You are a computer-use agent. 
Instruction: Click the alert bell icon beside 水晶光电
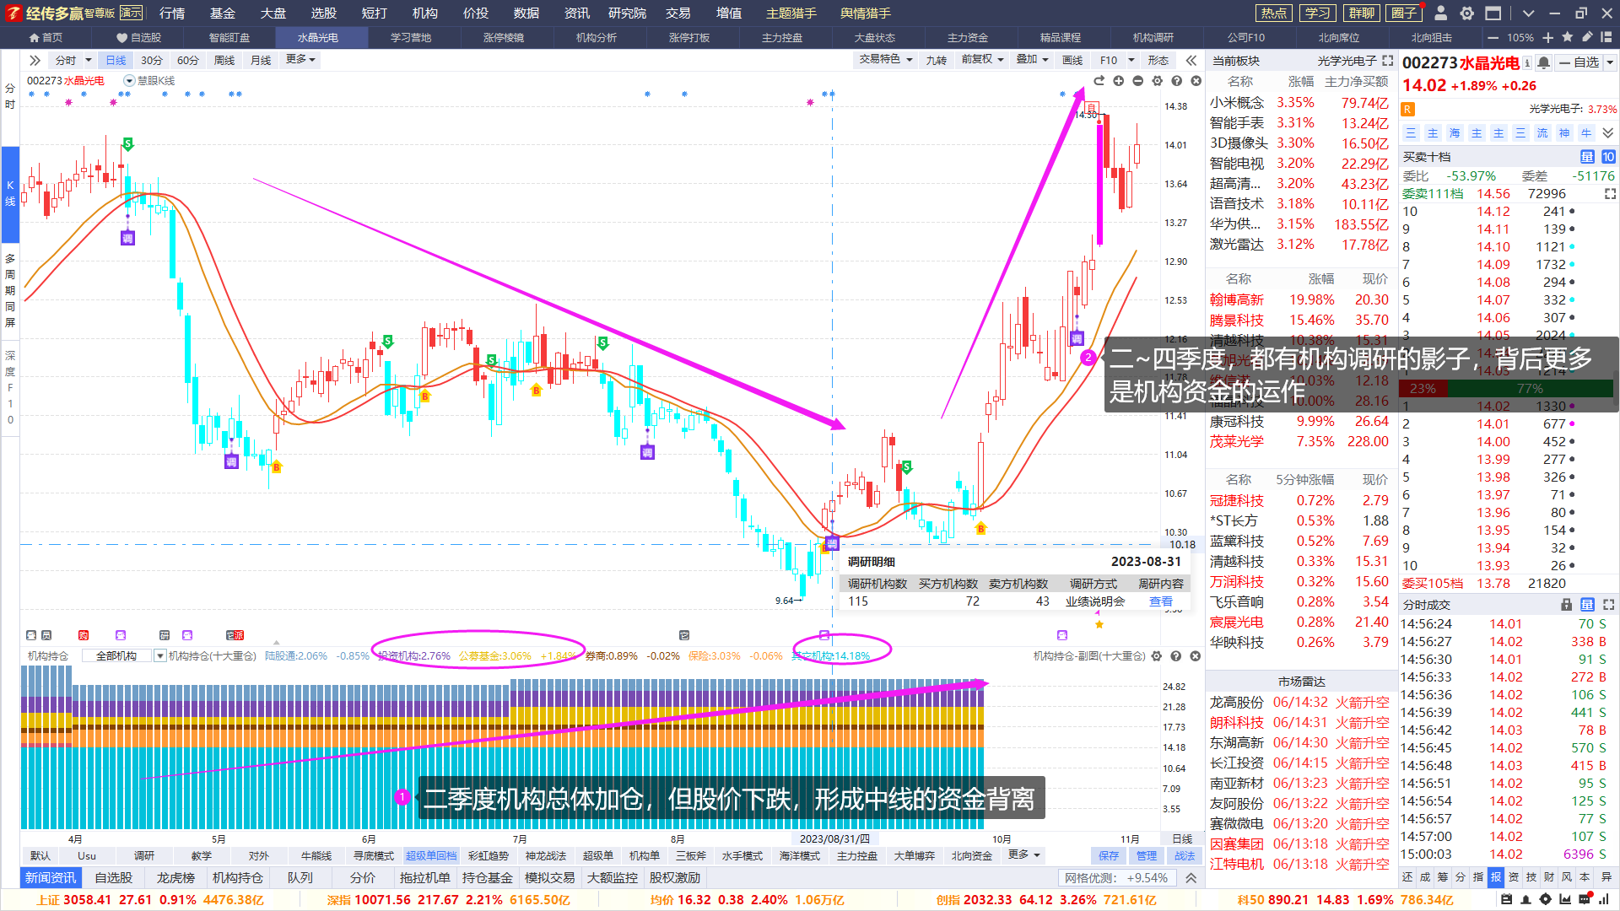(1543, 62)
